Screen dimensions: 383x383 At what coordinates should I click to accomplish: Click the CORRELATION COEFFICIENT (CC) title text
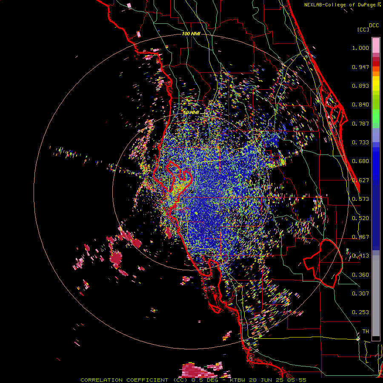[x=134, y=380]
